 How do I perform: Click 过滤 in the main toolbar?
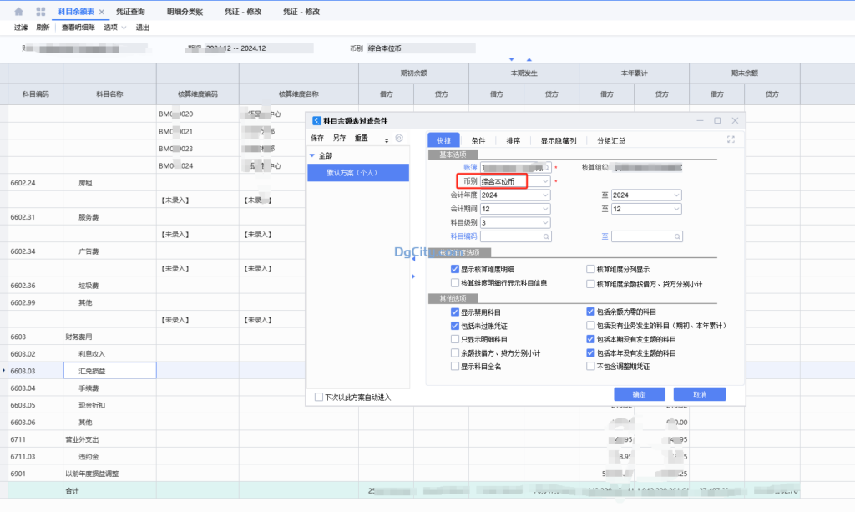[21, 28]
